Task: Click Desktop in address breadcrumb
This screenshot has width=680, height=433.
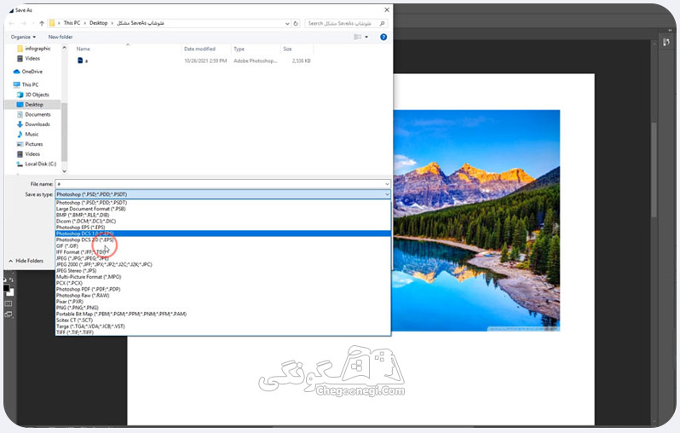Action: click(x=99, y=23)
